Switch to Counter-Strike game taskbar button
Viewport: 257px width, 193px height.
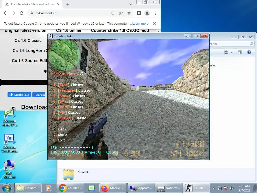click(x=196, y=188)
